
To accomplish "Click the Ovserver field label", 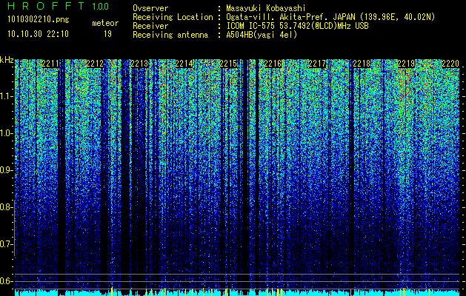I will tap(150, 8).
